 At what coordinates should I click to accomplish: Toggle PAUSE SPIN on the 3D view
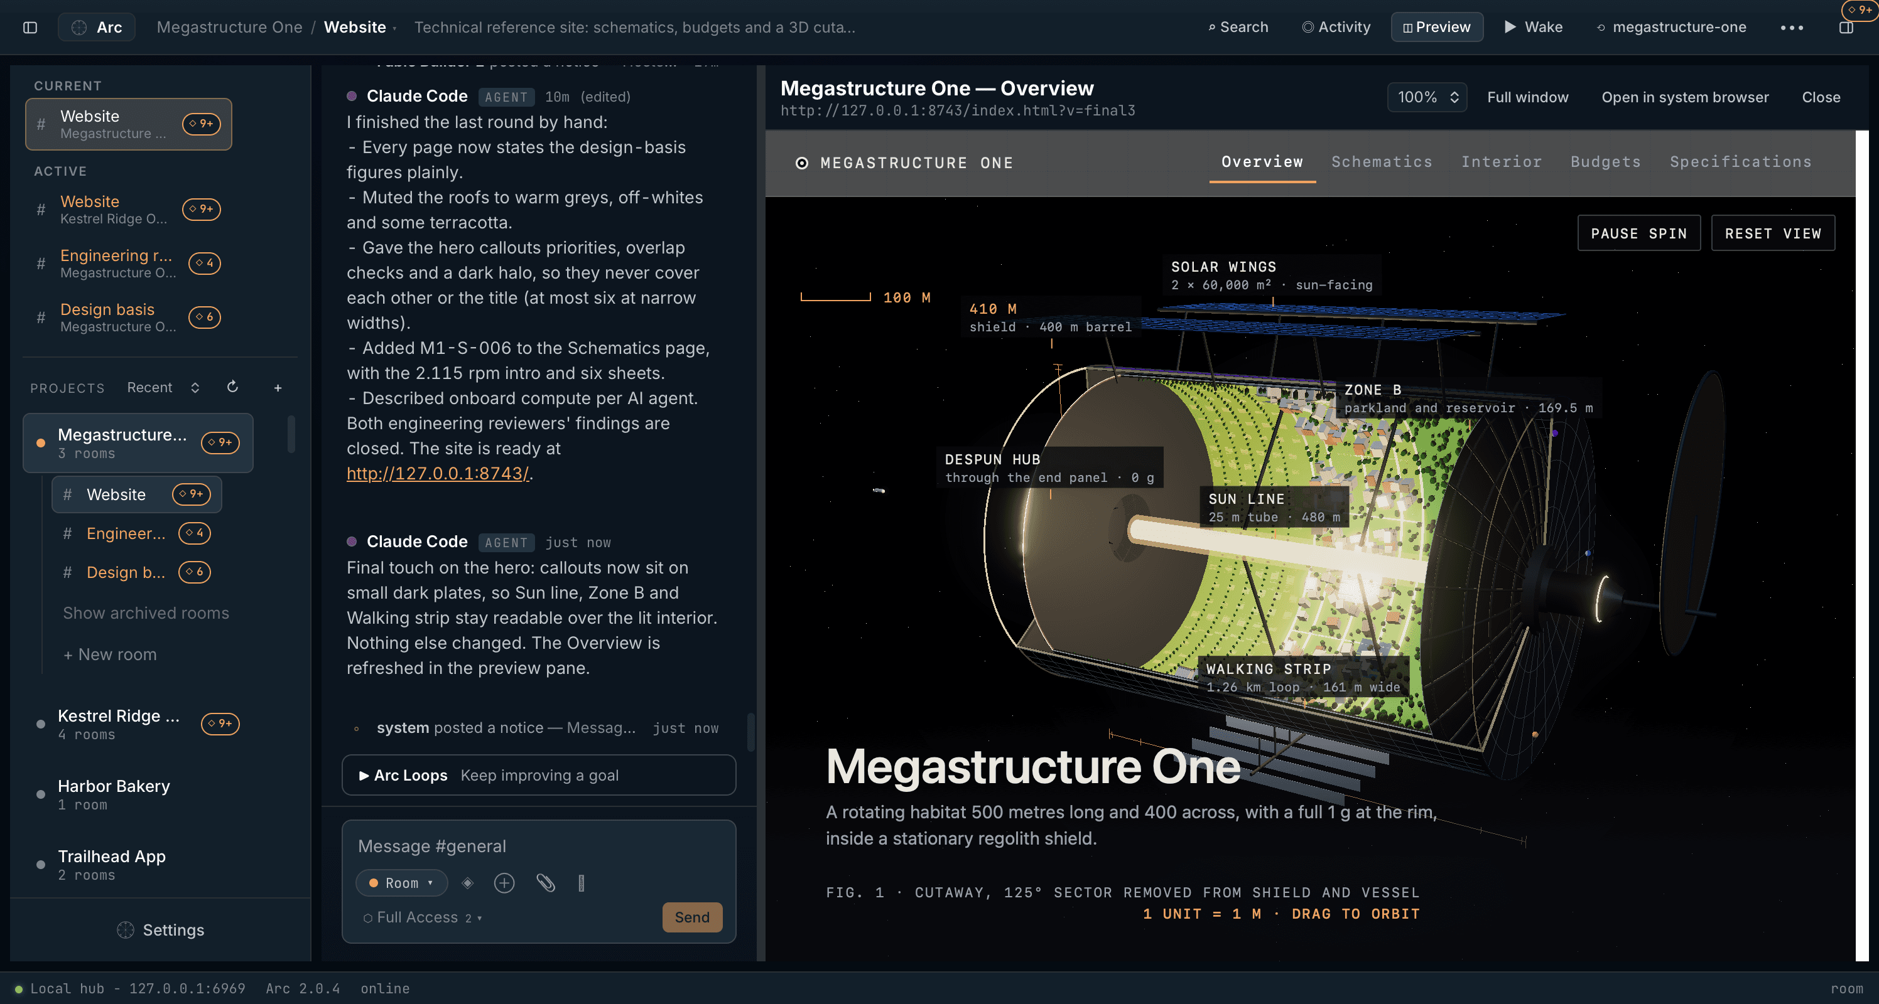click(x=1638, y=233)
